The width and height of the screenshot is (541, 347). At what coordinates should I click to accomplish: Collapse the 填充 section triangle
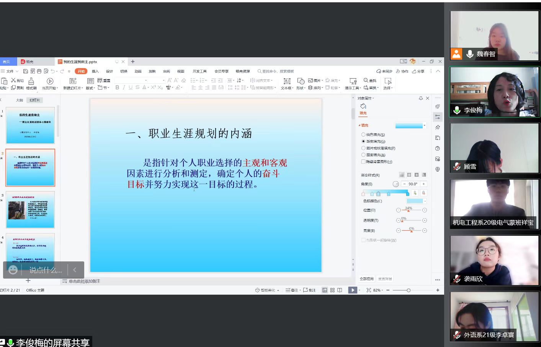[360, 125]
